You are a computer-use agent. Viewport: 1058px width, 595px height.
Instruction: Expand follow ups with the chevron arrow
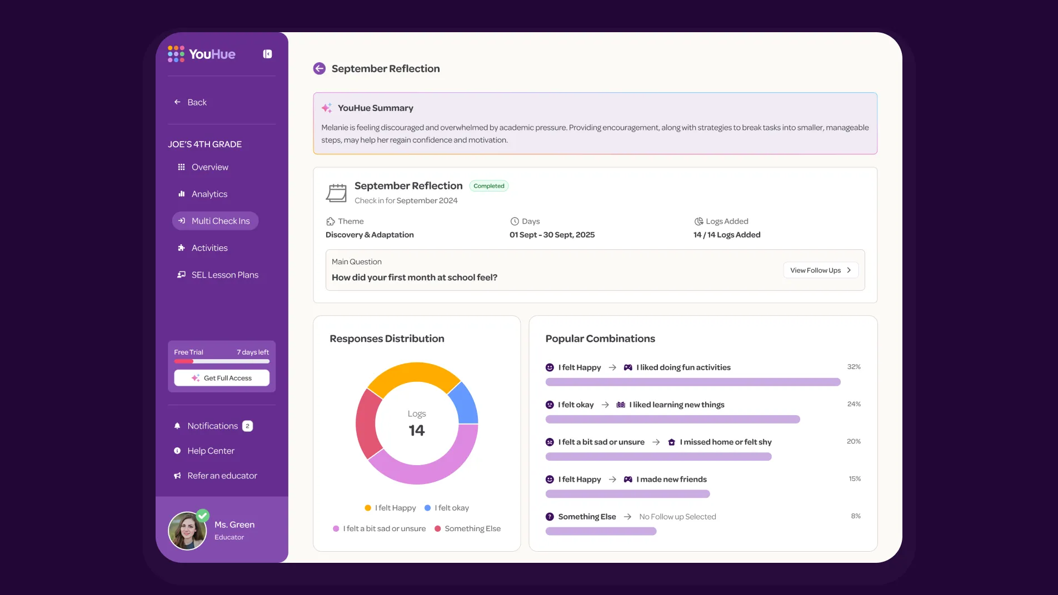(x=849, y=270)
